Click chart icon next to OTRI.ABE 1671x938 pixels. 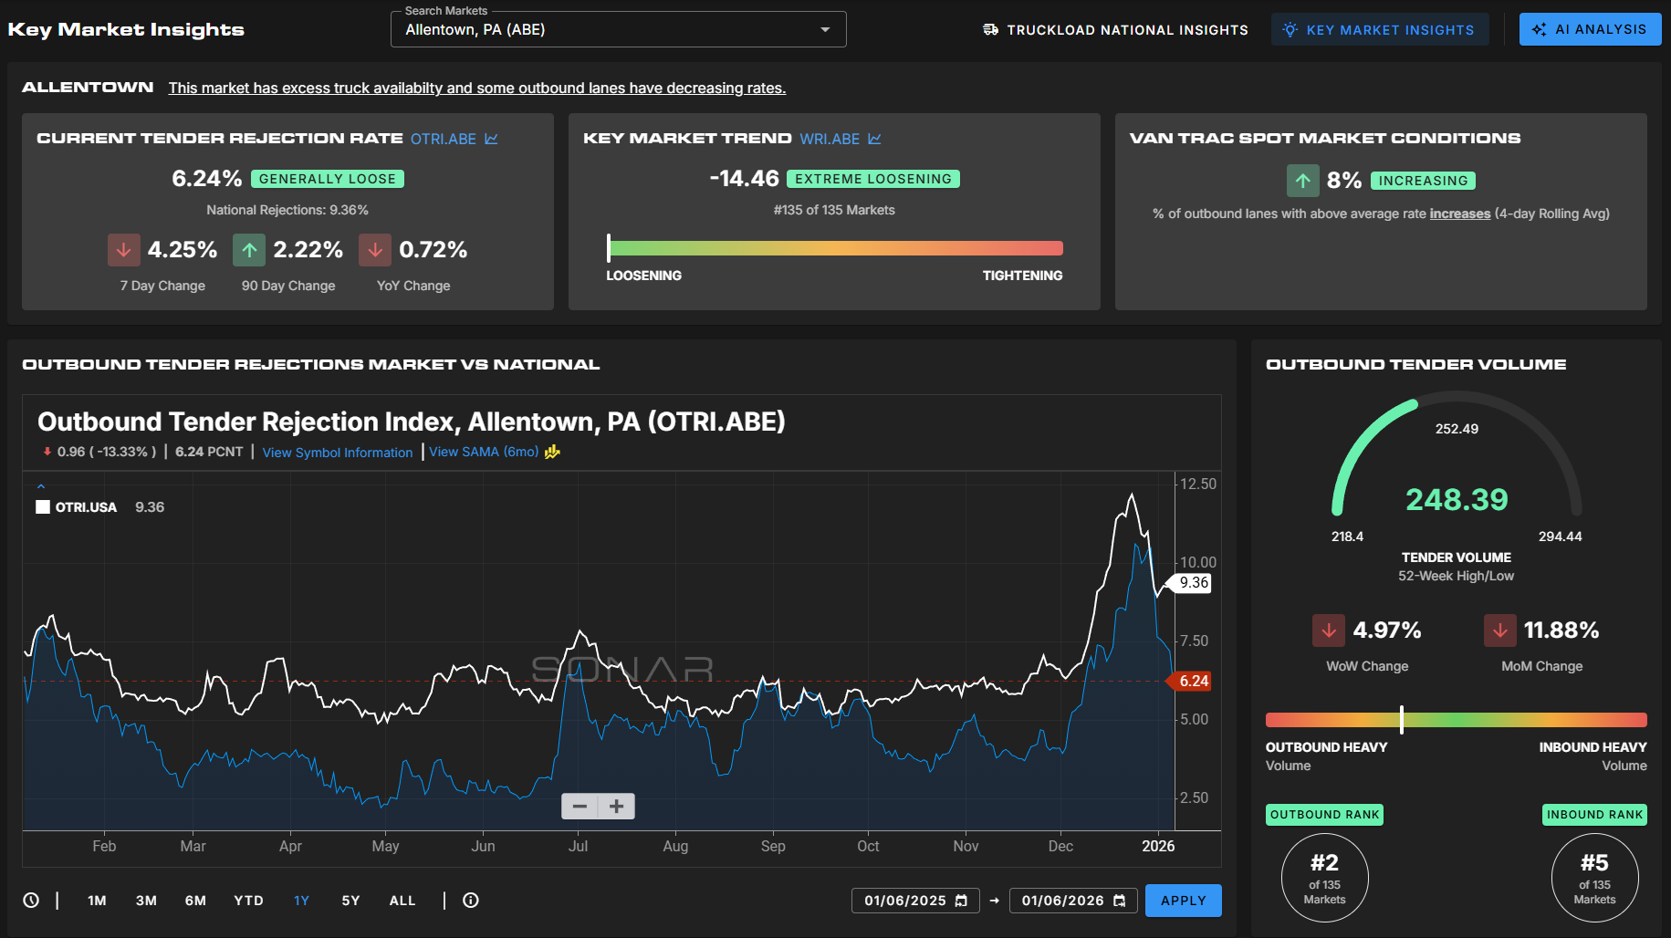coord(491,139)
